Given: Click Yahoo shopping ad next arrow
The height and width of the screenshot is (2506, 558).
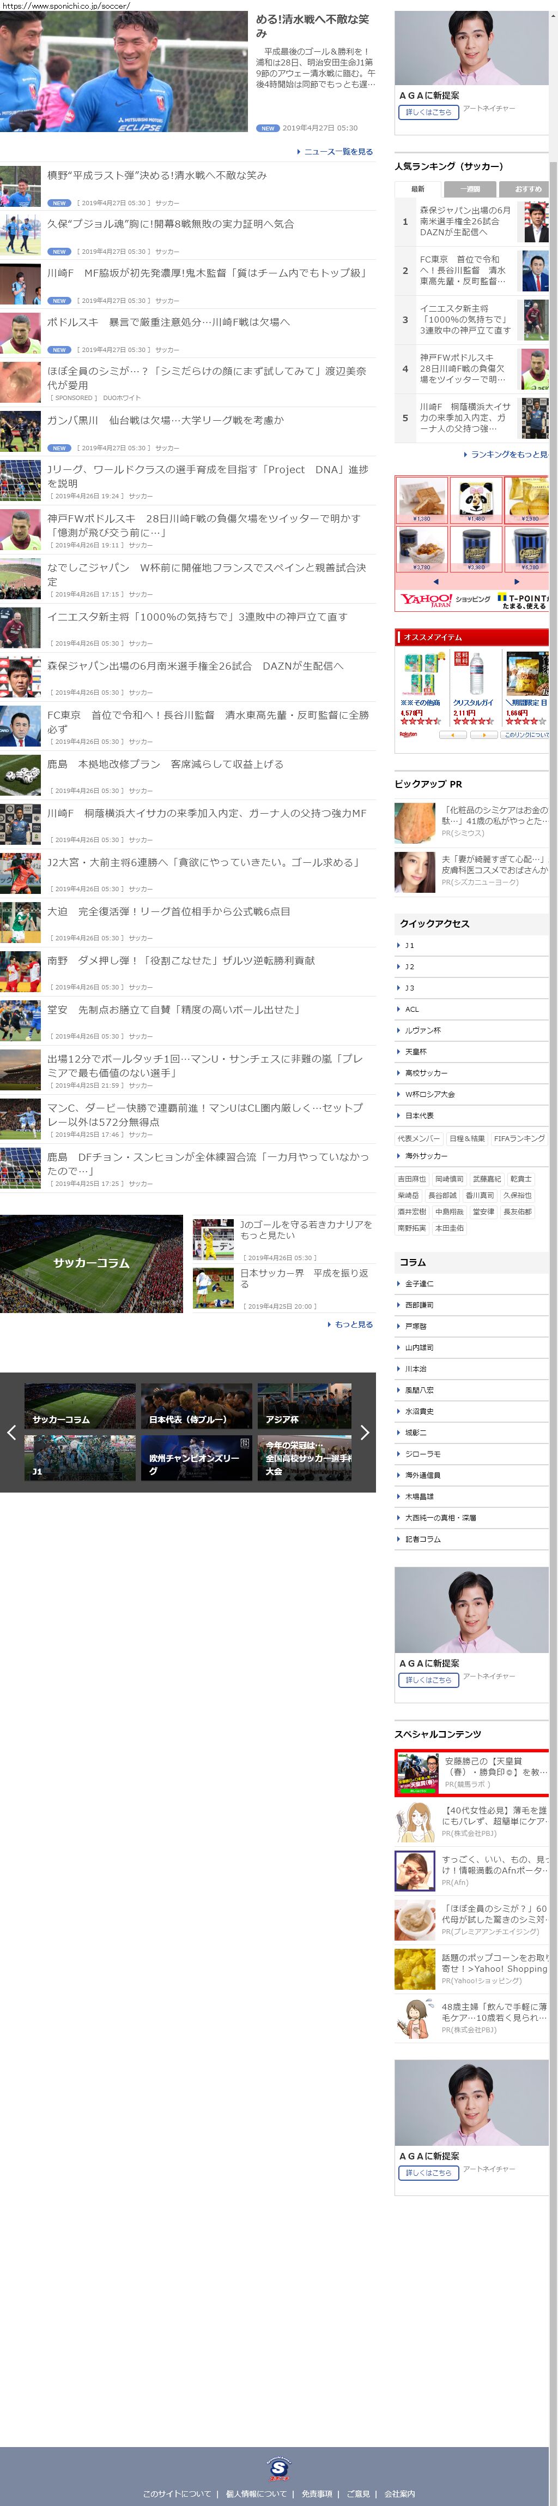Looking at the screenshot, I should [516, 582].
